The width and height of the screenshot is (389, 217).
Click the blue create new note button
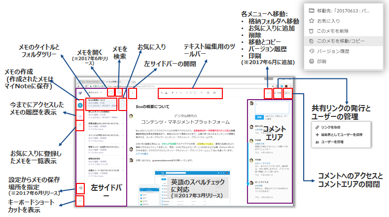[80, 105]
